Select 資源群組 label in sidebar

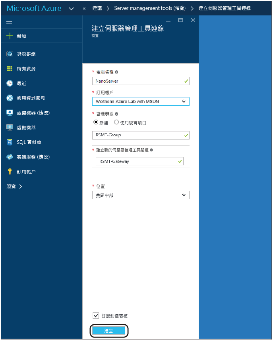point(26,54)
